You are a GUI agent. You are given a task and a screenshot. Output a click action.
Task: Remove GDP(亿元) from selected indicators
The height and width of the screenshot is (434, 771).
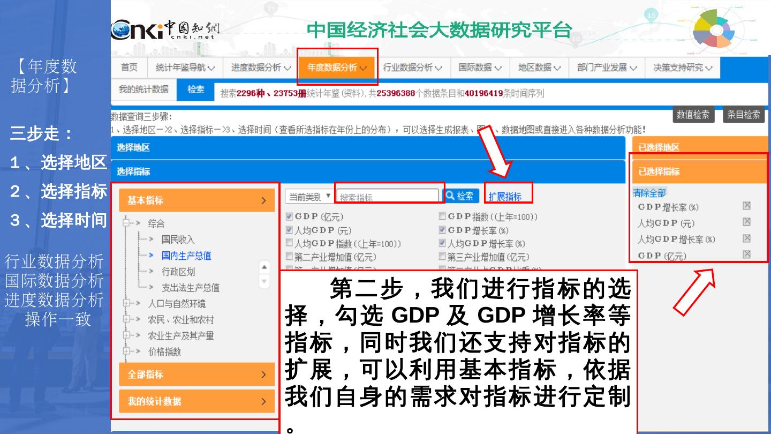(746, 255)
